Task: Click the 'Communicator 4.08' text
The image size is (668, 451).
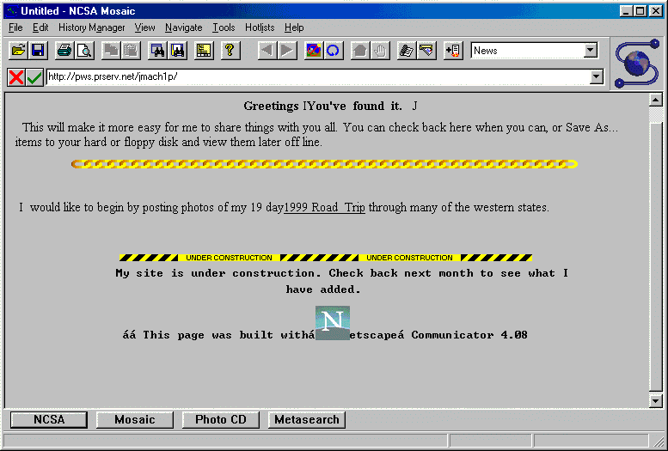Action: [469, 335]
